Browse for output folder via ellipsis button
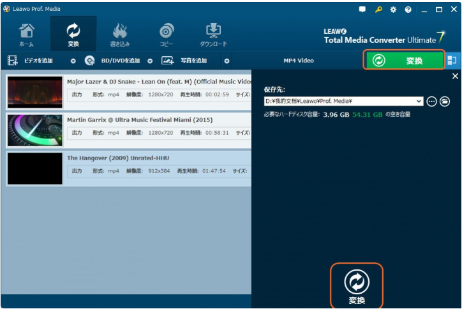 click(x=432, y=101)
